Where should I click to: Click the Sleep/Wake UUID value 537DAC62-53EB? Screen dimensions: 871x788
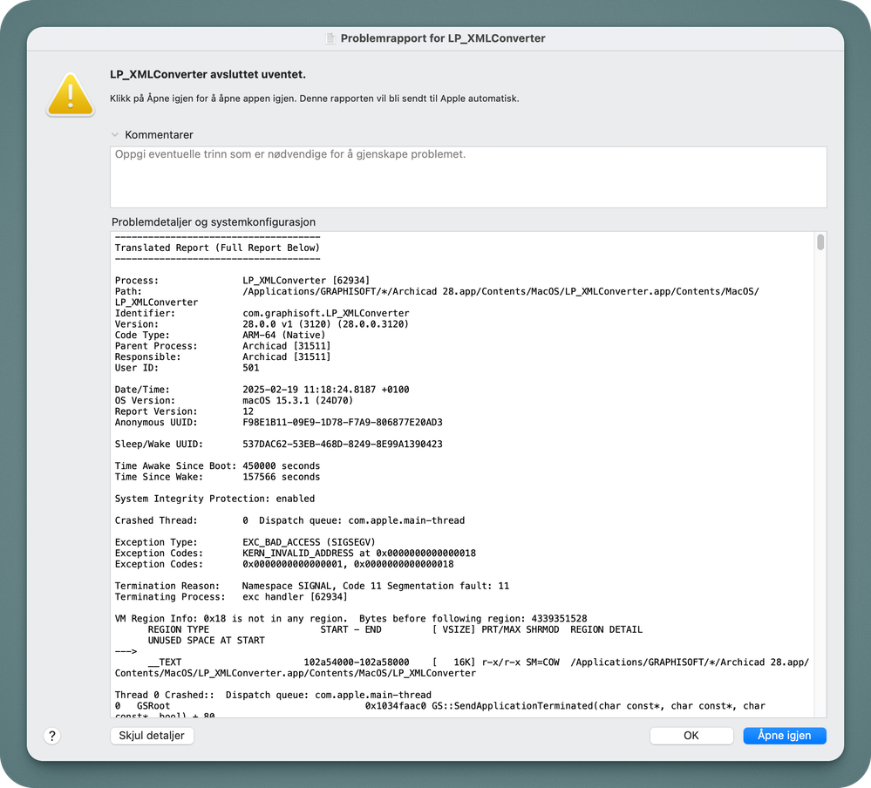pyautogui.click(x=342, y=444)
